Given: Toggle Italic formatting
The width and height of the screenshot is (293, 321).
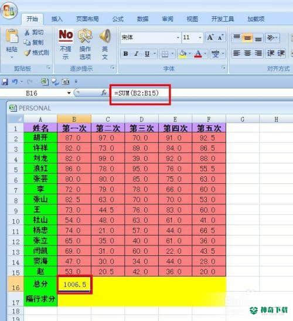Looking at the screenshot, I should point(137,54).
